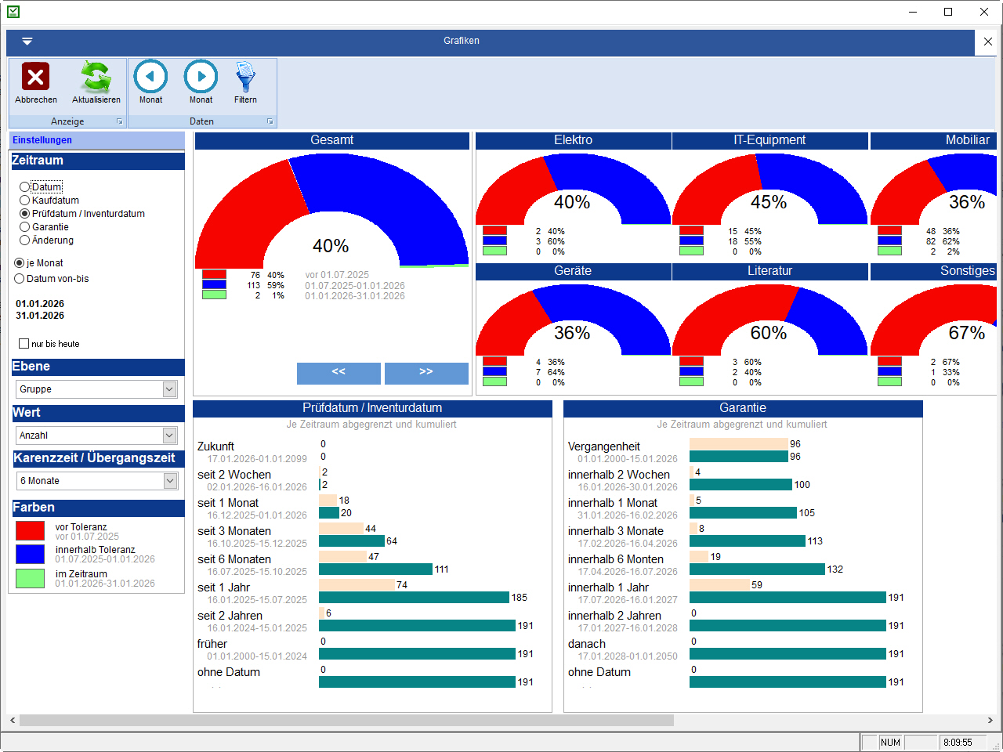
Task: Enable the 'nur bis heute' checkbox
Action: (x=24, y=344)
